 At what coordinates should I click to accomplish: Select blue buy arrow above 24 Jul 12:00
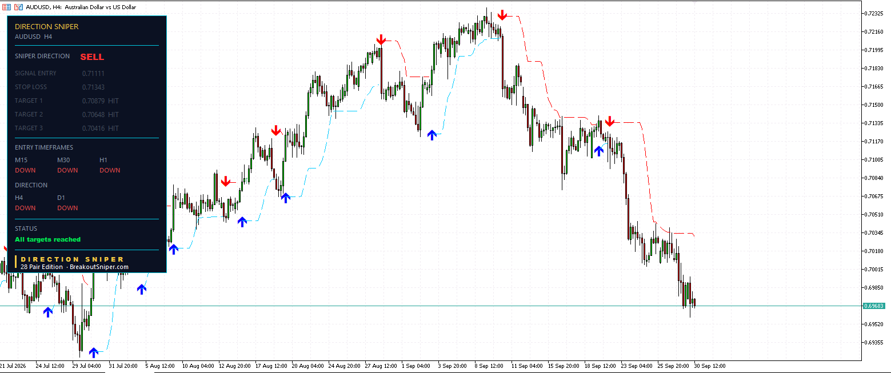click(48, 312)
